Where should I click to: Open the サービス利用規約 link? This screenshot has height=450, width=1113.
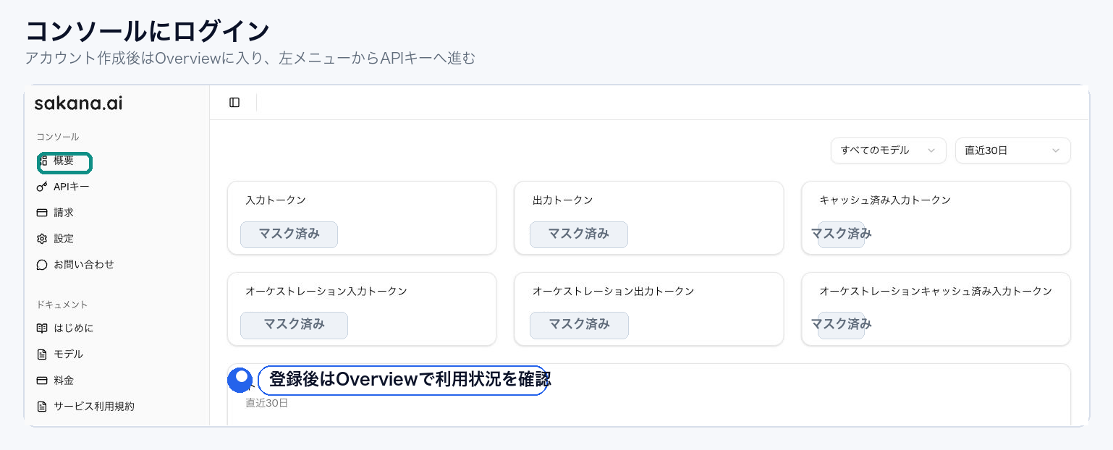(x=94, y=407)
